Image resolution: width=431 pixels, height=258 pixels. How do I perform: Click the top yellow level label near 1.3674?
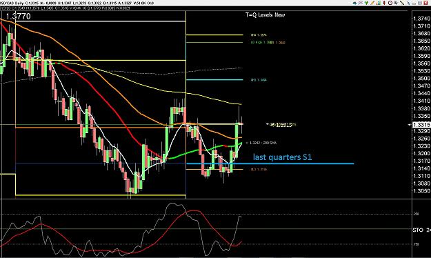click(259, 35)
